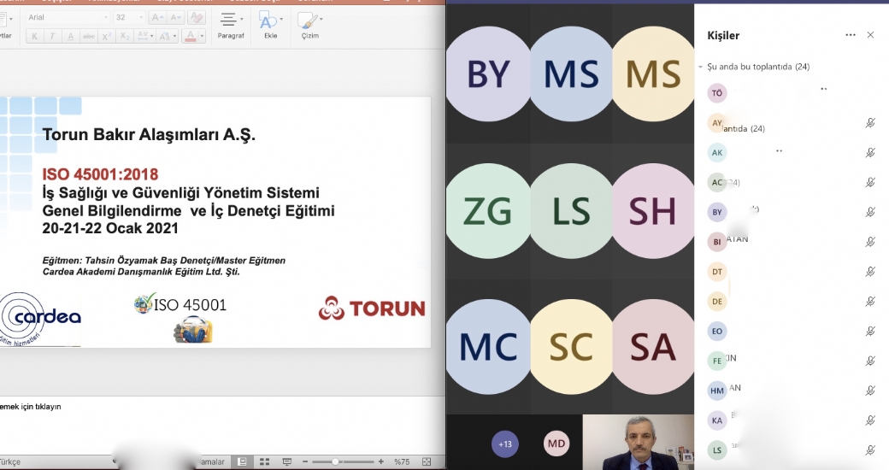Select the large LS participant tile
The image size is (889, 470).
571,211
